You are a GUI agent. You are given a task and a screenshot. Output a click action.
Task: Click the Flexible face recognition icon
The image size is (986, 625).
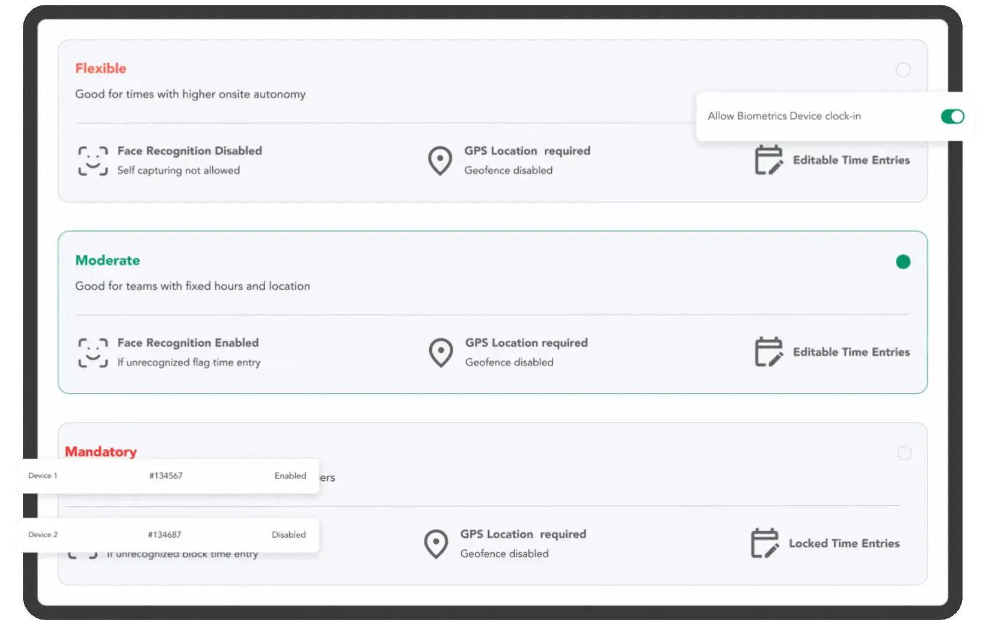pyautogui.click(x=93, y=160)
